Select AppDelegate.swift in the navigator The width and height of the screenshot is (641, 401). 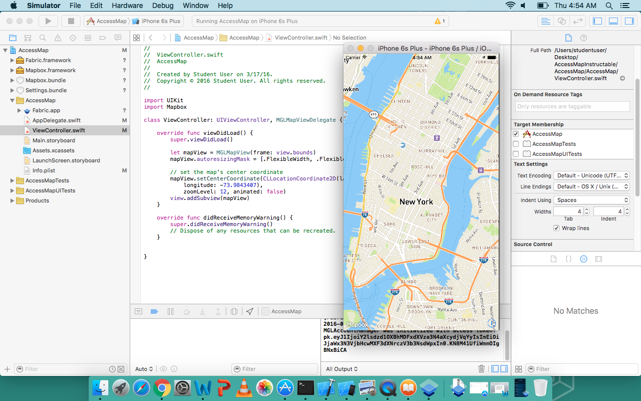pyautogui.click(x=56, y=120)
